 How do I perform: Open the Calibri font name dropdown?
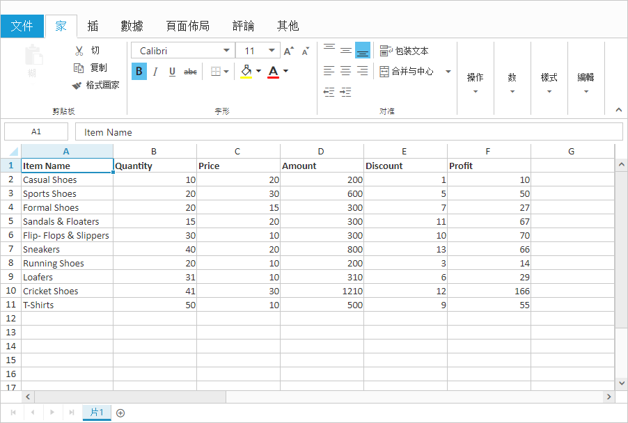[x=226, y=49]
